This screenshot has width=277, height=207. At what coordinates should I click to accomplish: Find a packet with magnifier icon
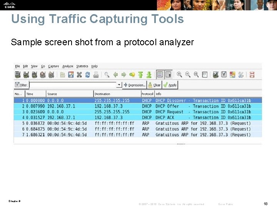(107, 75)
